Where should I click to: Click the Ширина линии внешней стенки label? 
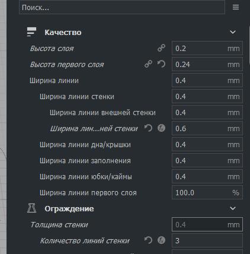click(x=102, y=113)
